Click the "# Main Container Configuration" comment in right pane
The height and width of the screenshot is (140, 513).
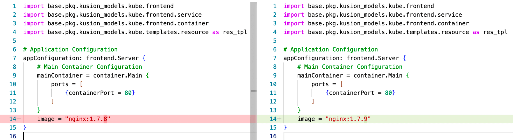(350, 67)
